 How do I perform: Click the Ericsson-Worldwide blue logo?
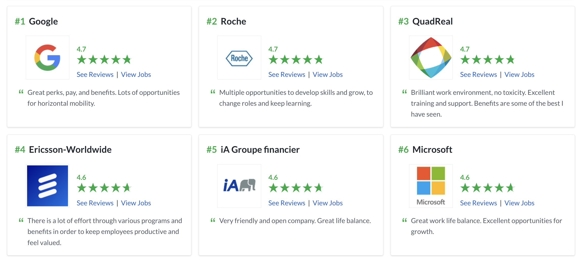point(48,186)
